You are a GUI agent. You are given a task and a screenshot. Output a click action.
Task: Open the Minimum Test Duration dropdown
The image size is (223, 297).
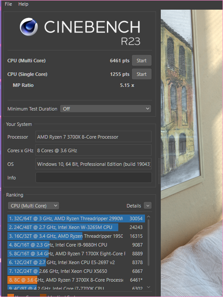[106, 109]
